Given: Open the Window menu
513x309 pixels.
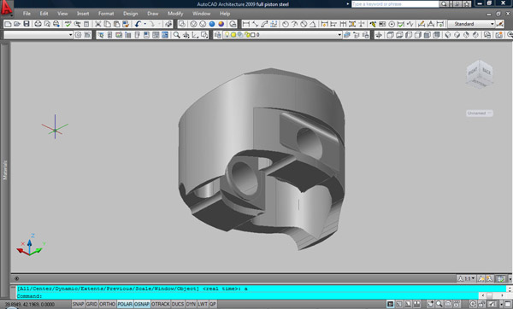Looking at the screenshot, I should tap(201, 14).
